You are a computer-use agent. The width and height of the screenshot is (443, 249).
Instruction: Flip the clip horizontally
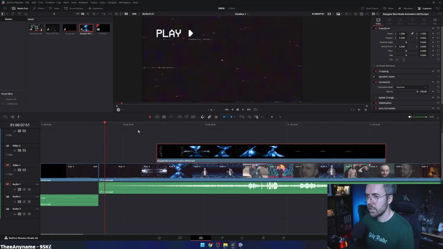pyautogui.click(x=397, y=59)
